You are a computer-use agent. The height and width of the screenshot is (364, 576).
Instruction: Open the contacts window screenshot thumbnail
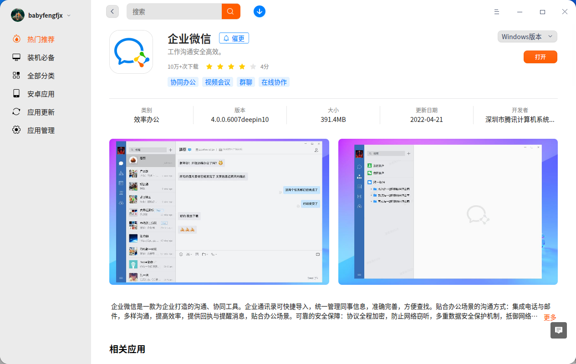(x=448, y=212)
